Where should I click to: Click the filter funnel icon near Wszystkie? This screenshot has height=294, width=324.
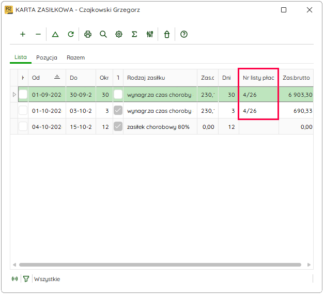(x=26, y=279)
